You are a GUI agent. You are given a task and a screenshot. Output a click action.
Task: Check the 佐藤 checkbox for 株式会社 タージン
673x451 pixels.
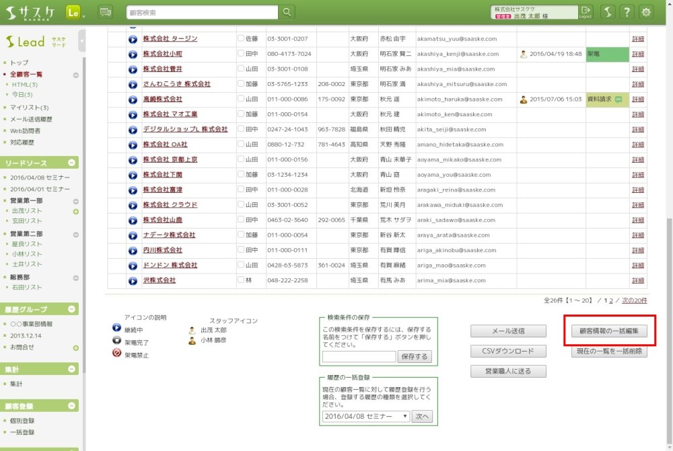(241, 39)
